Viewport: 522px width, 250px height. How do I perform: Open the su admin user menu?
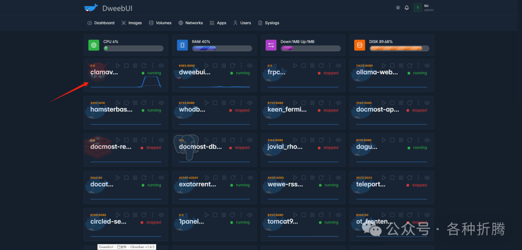pyautogui.click(x=424, y=8)
